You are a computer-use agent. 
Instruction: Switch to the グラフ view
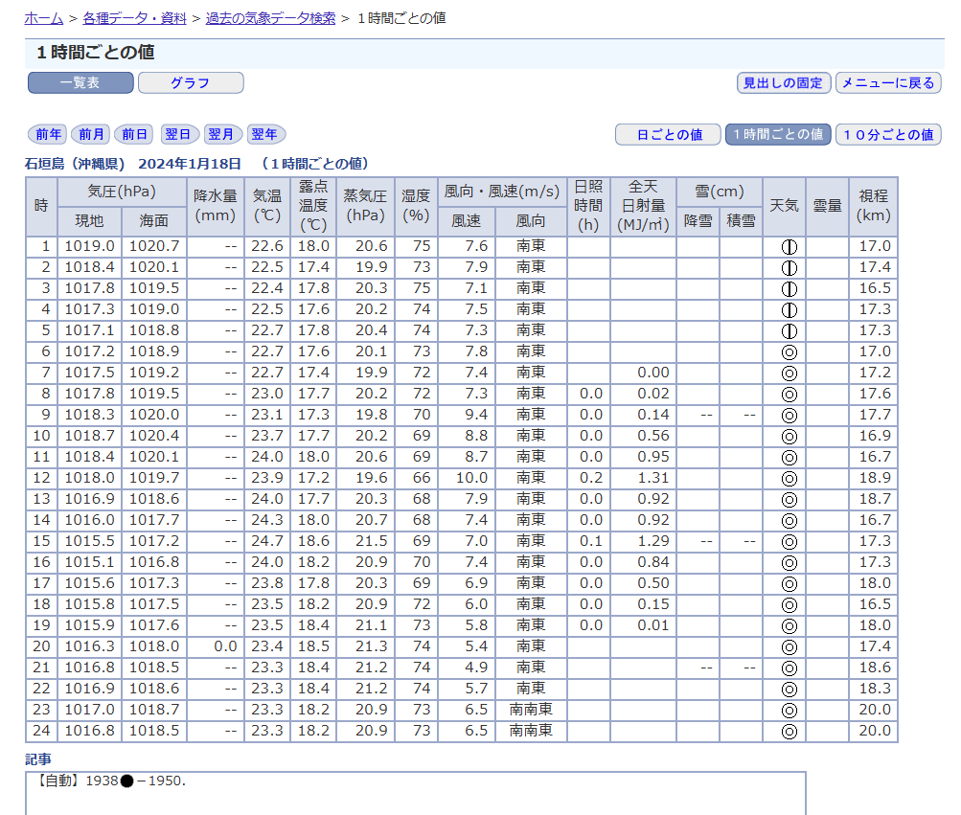point(190,83)
